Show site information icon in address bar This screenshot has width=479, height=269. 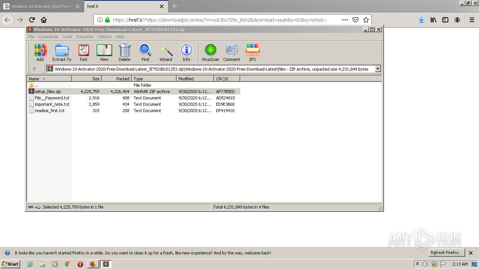pos(100,20)
